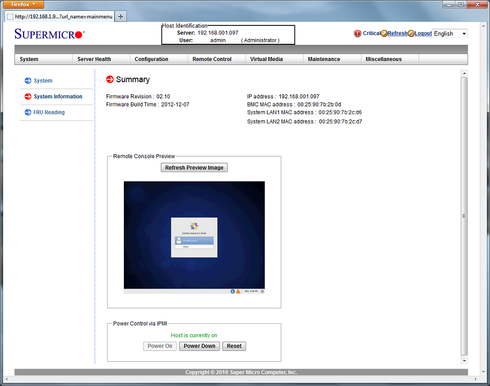The height and width of the screenshot is (386, 490).
Task: Click the Logout icon beside the Logout link
Action: (x=411, y=33)
